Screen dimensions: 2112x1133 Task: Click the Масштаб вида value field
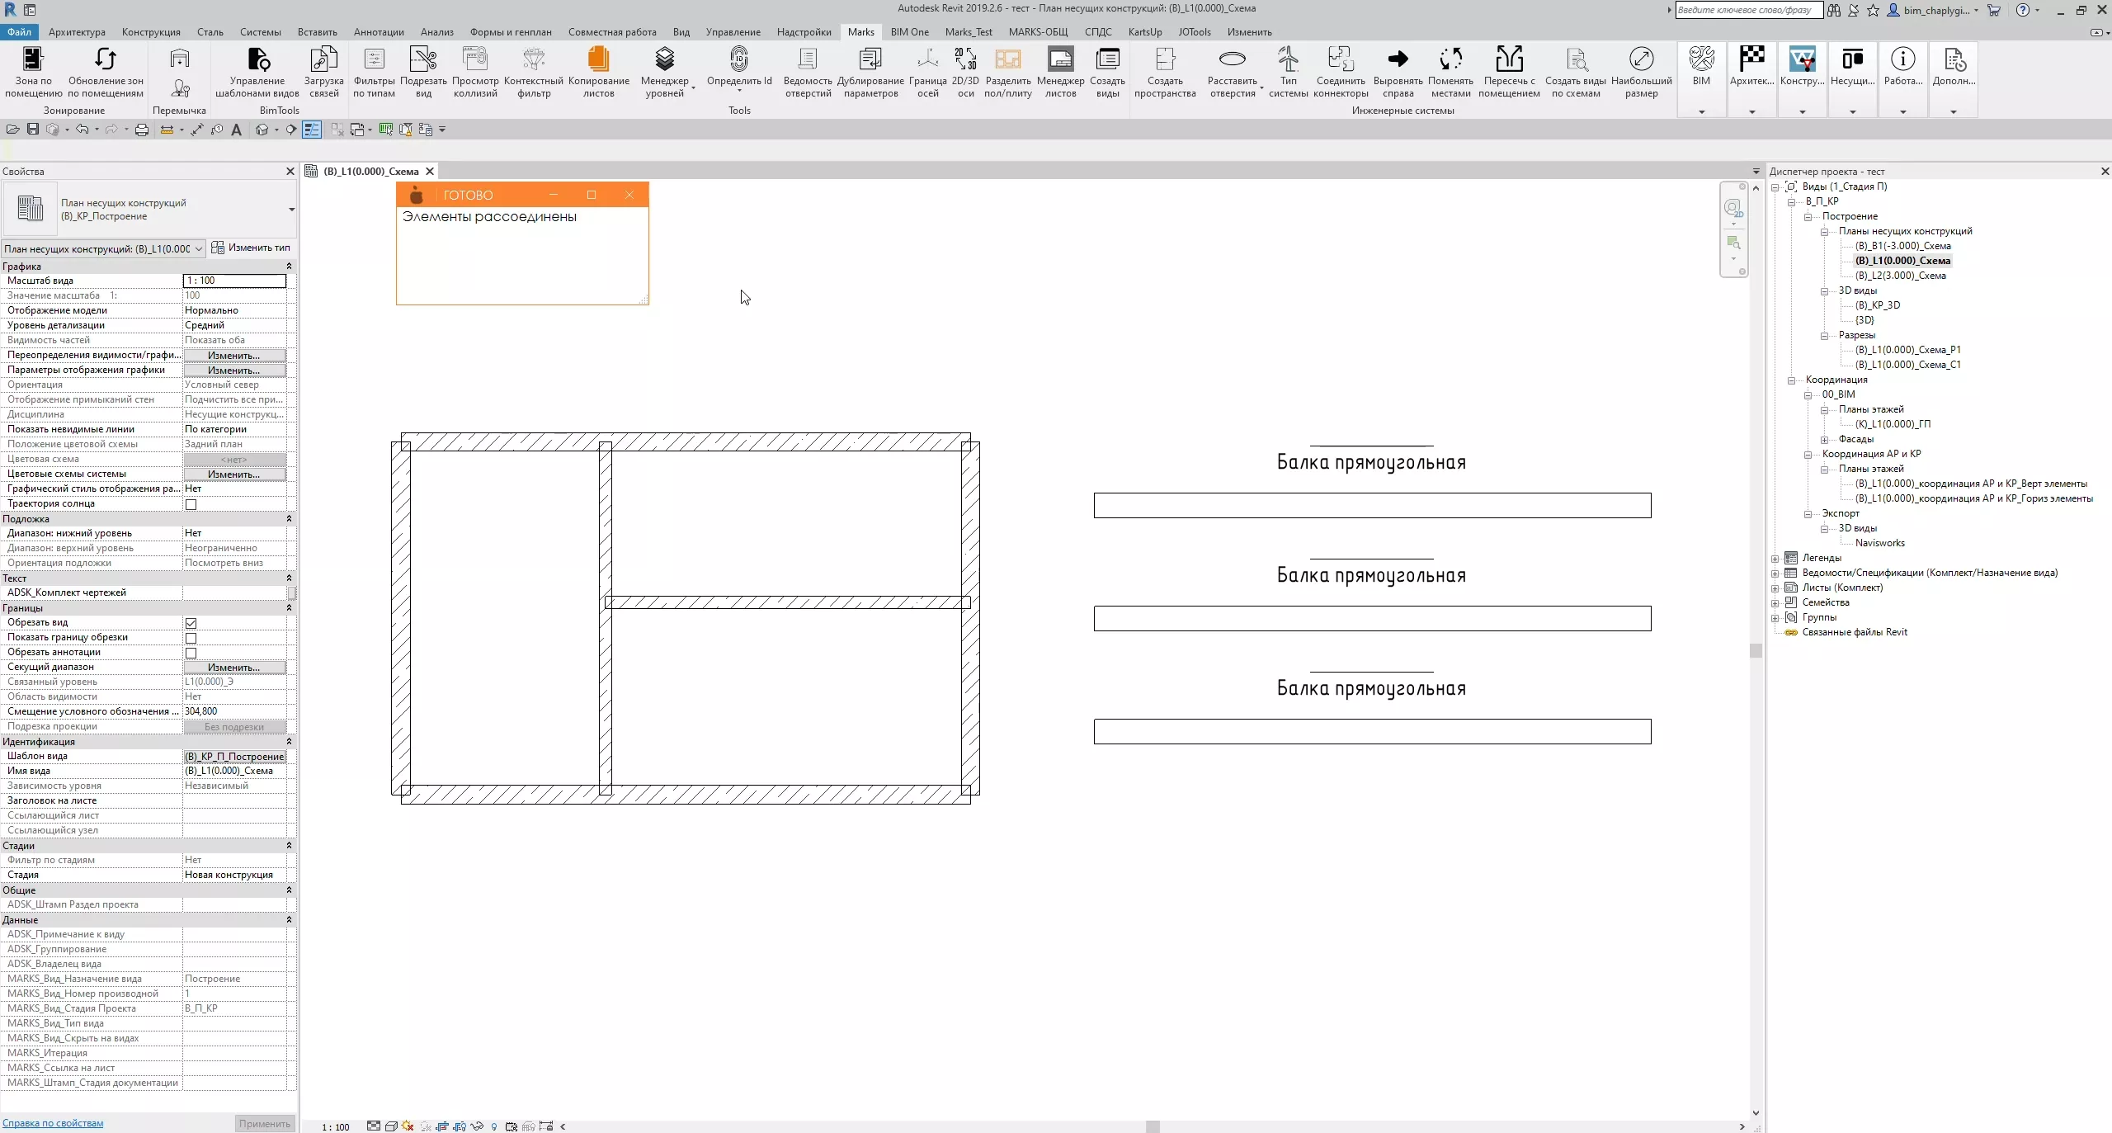click(234, 281)
